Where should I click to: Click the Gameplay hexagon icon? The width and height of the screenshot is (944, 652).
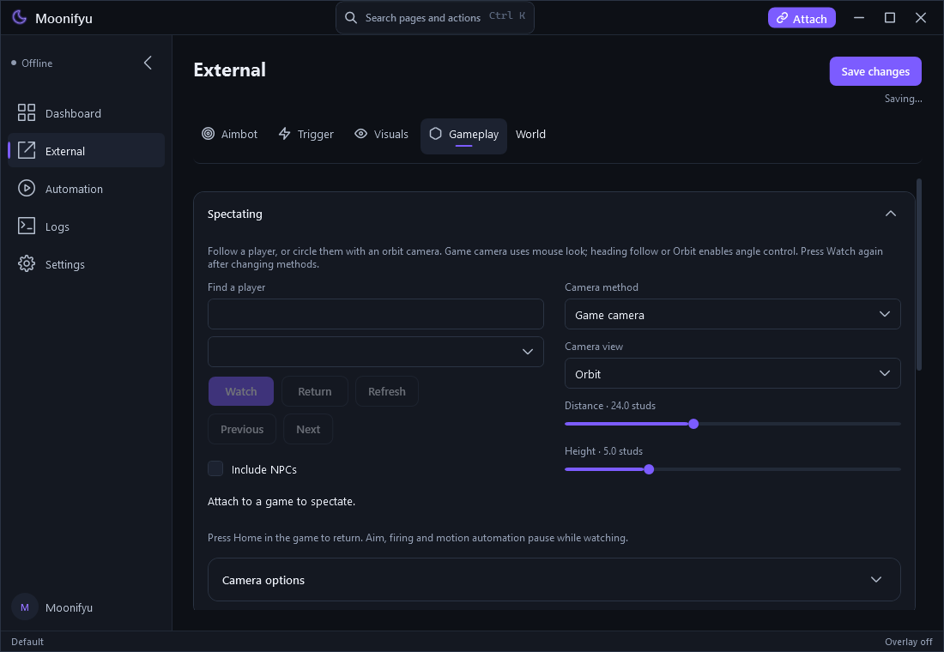435,134
